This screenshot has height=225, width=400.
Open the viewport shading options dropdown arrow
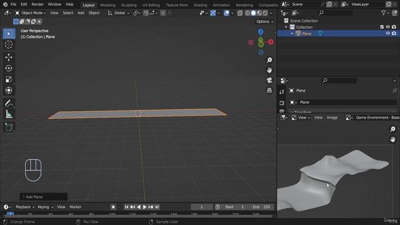click(271, 12)
